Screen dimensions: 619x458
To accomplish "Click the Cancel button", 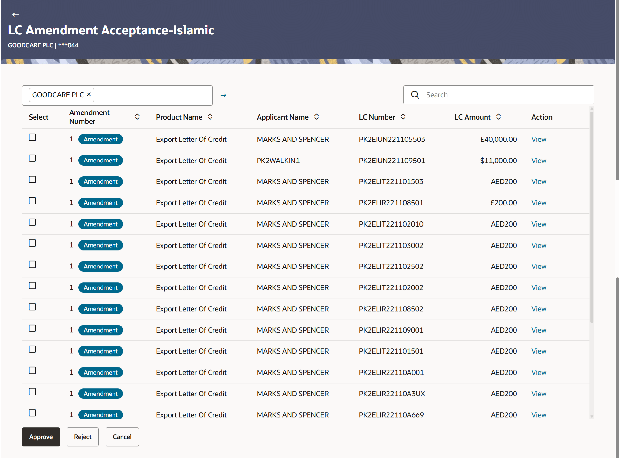I will [122, 437].
